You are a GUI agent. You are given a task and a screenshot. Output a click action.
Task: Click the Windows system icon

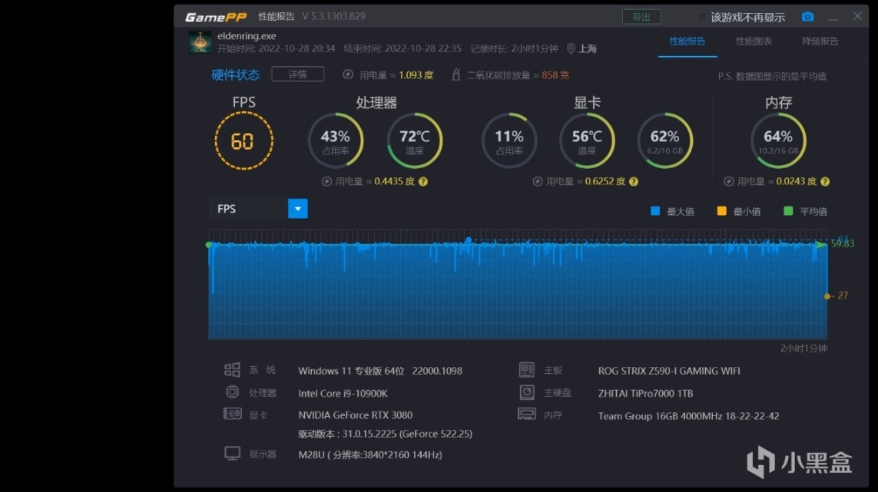coord(232,369)
